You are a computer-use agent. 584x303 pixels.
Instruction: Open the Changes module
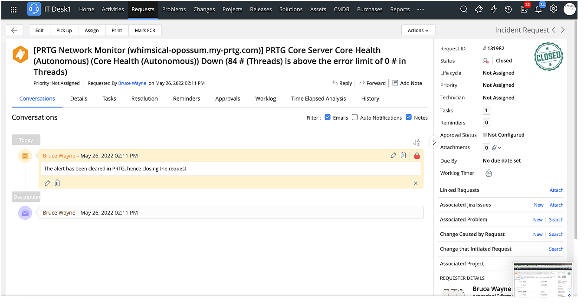(x=204, y=9)
